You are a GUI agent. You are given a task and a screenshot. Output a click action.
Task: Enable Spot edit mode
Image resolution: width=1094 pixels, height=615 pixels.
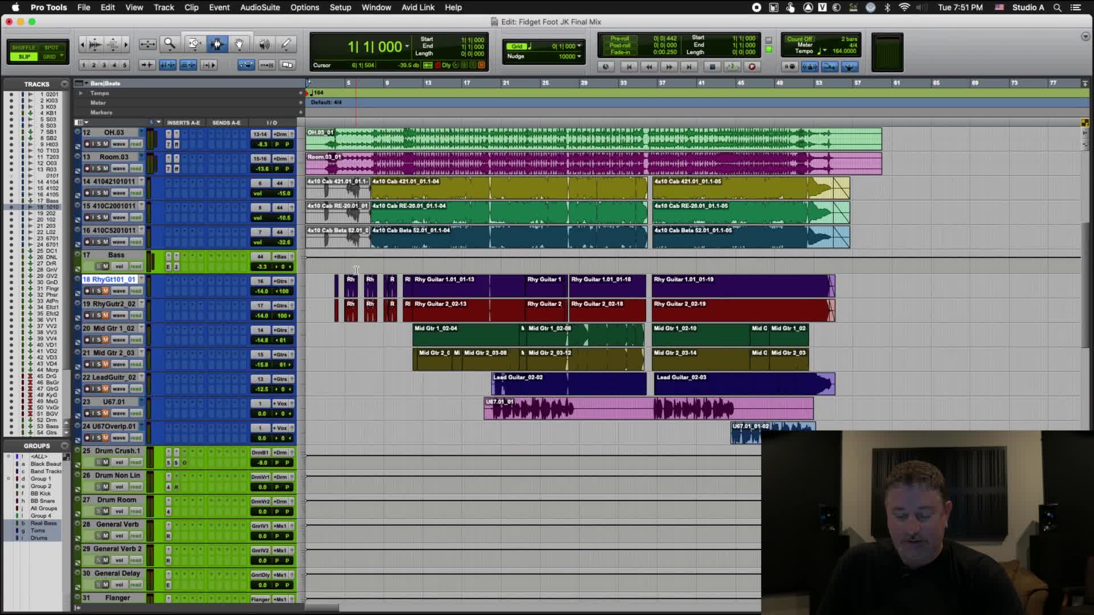click(51, 47)
